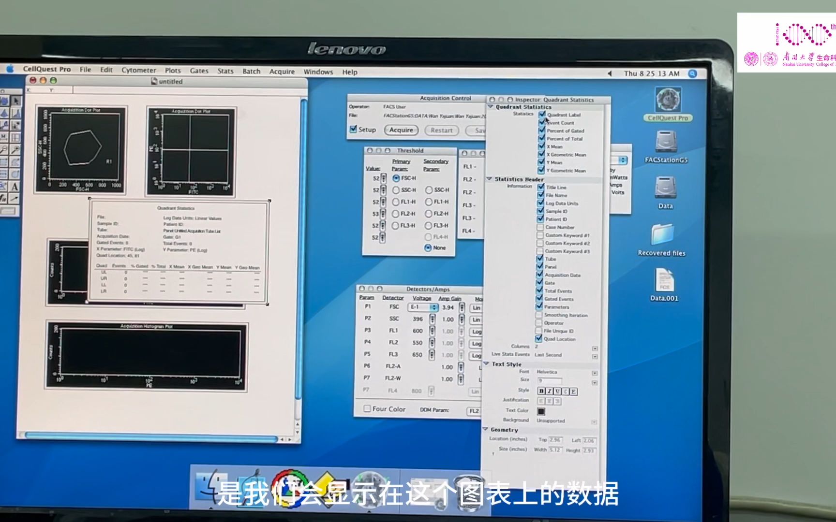The image size is (836, 522).
Task: Apply underline style in Inspector Text Style
Action: (x=557, y=391)
